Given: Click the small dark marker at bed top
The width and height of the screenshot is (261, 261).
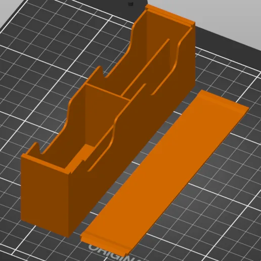Looking at the screenshot, I should [130, 4].
